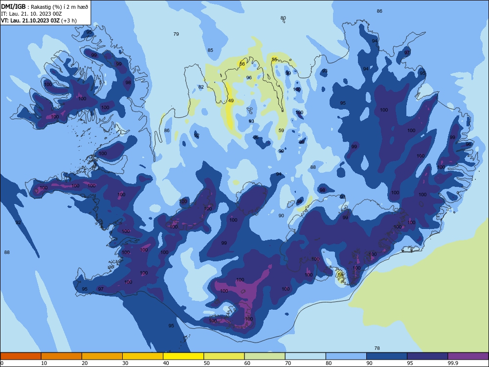The height and width of the screenshot is (367, 489).
Task: Click the '10' legend scale label
Action: [44, 363]
